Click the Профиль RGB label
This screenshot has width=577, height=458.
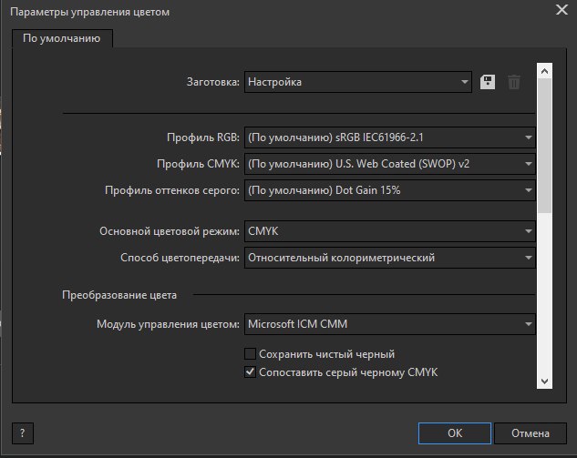click(x=203, y=137)
